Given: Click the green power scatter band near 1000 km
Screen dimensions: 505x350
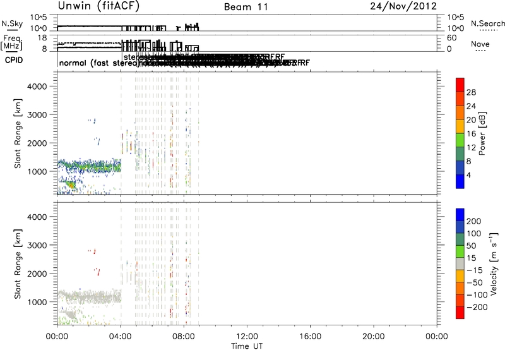Looking at the screenshot, I should [x=89, y=166].
